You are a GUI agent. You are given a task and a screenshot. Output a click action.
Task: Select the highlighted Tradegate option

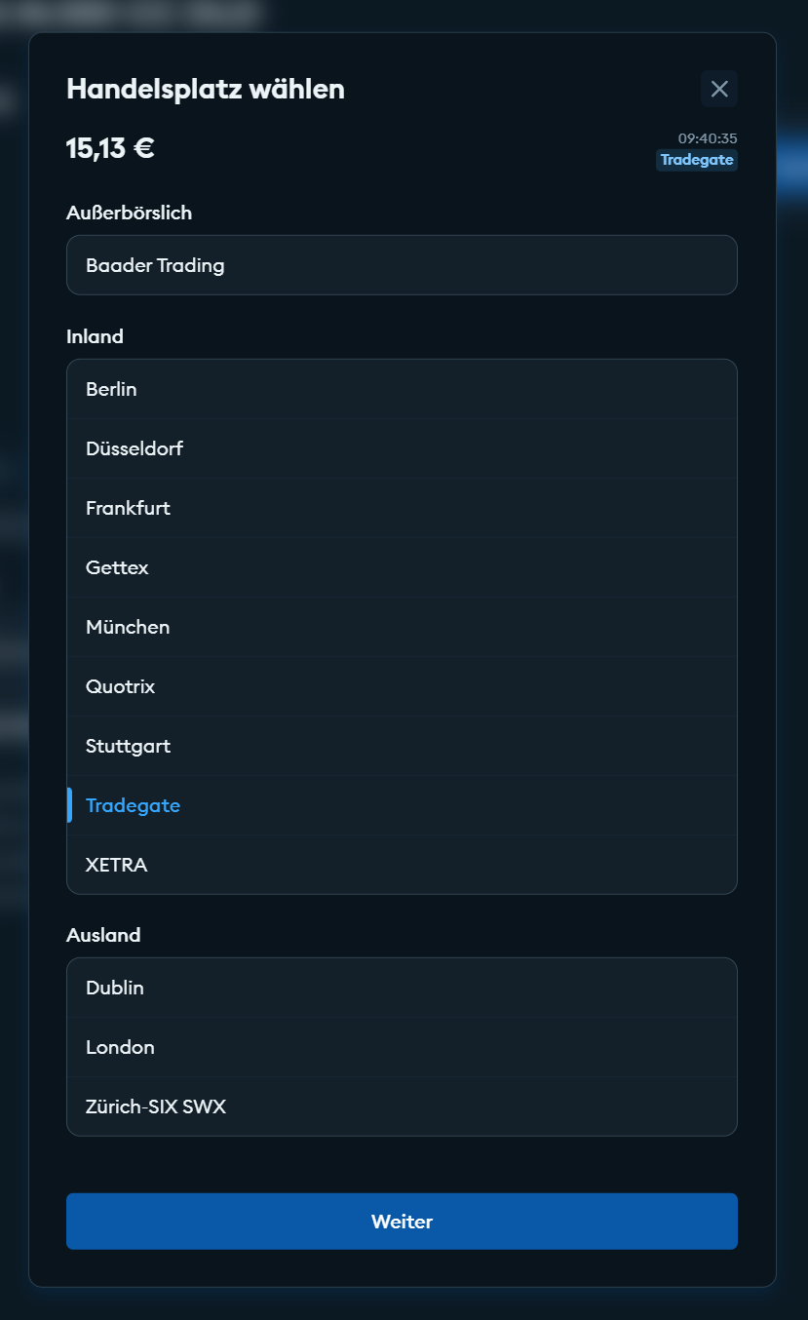(402, 805)
